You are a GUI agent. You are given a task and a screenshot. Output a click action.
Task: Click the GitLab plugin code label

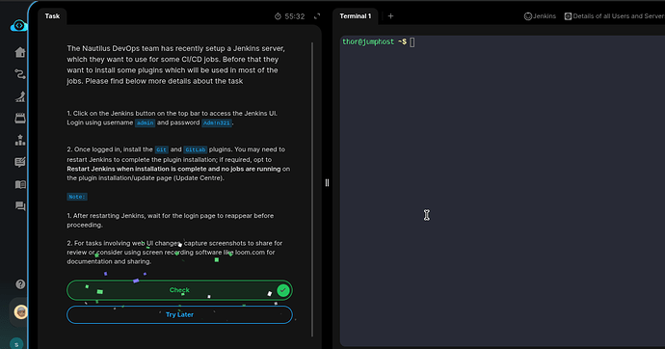(x=196, y=149)
